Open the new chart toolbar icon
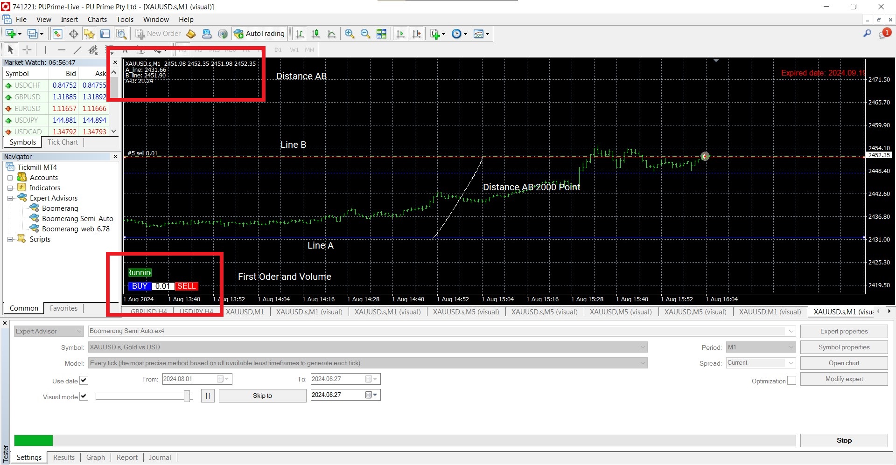Screen dimensions: 896x465 (11, 34)
